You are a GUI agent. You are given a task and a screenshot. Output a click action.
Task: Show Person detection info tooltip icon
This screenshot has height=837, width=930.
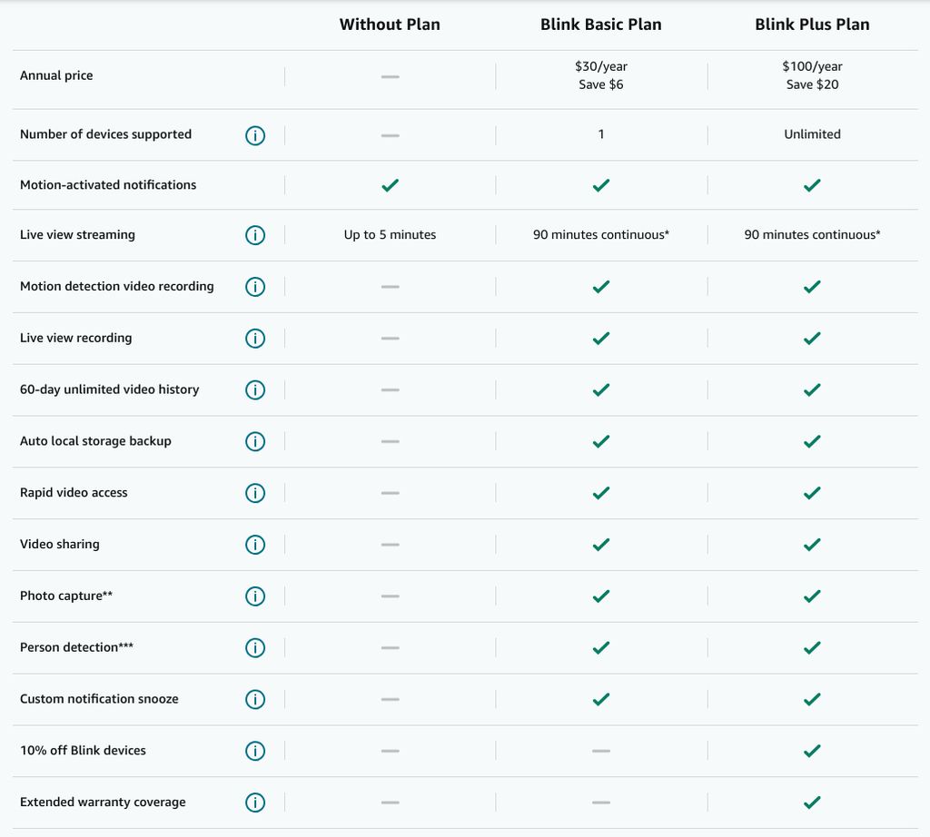click(x=255, y=647)
